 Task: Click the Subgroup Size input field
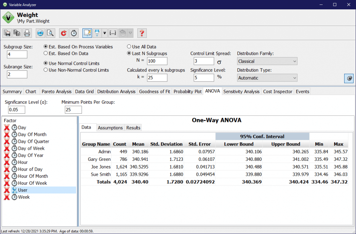coord(17,54)
